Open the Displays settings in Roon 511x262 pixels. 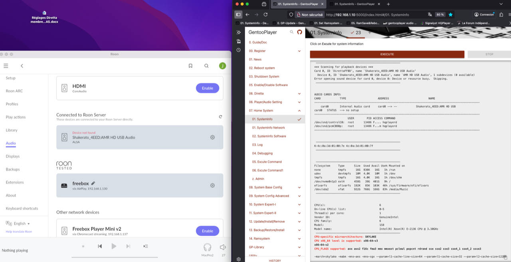click(x=13, y=156)
